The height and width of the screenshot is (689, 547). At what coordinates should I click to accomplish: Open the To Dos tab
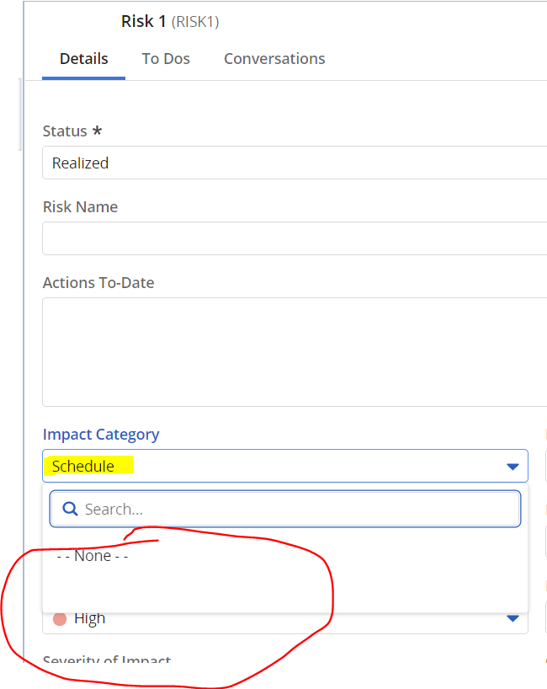coord(166,59)
